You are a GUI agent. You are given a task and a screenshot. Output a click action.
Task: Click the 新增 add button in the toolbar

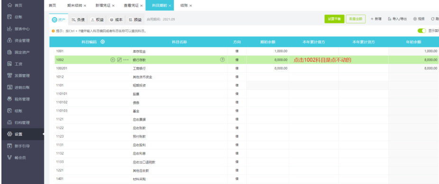[376, 19]
